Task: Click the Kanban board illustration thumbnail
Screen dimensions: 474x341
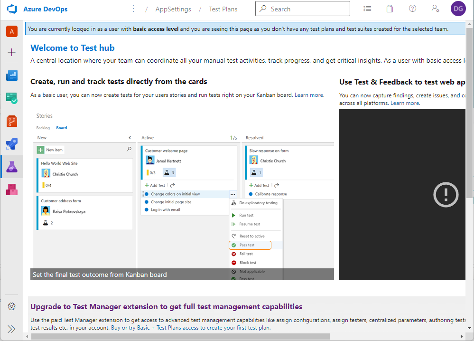Action: click(x=182, y=195)
